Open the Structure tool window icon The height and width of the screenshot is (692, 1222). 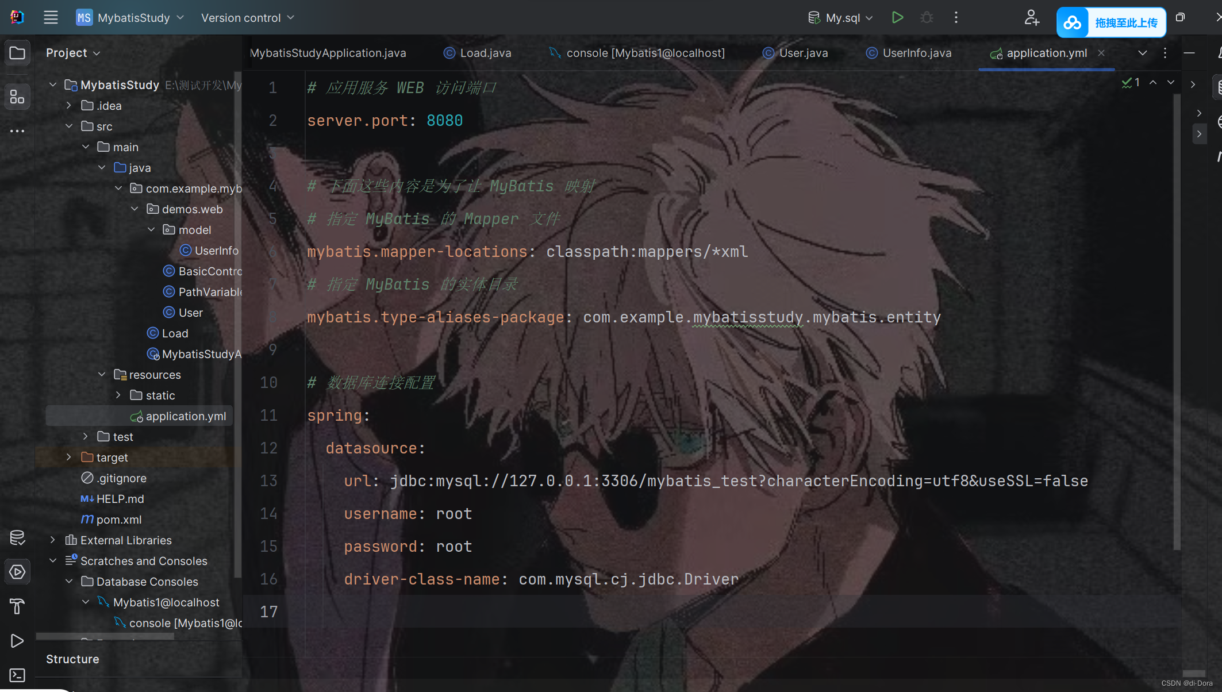[17, 97]
